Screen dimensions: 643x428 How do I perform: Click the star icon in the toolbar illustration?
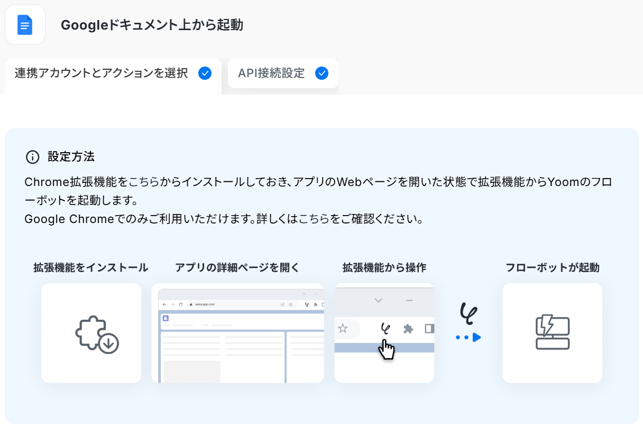343,329
